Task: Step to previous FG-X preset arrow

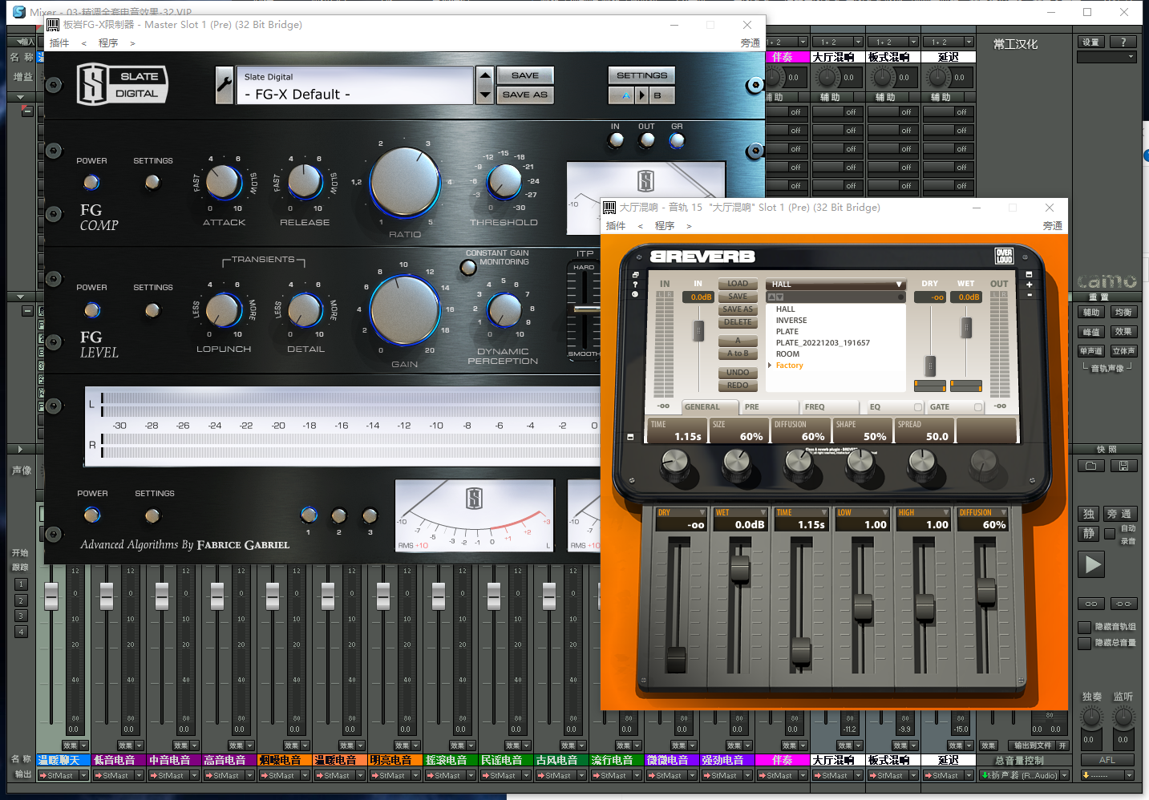Action: pos(484,75)
